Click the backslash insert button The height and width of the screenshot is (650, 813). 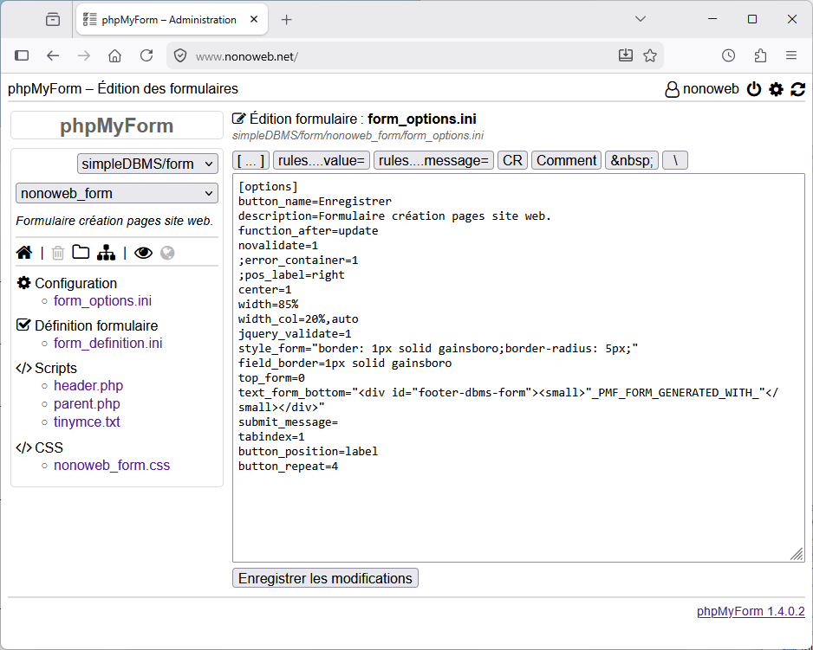click(x=675, y=161)
